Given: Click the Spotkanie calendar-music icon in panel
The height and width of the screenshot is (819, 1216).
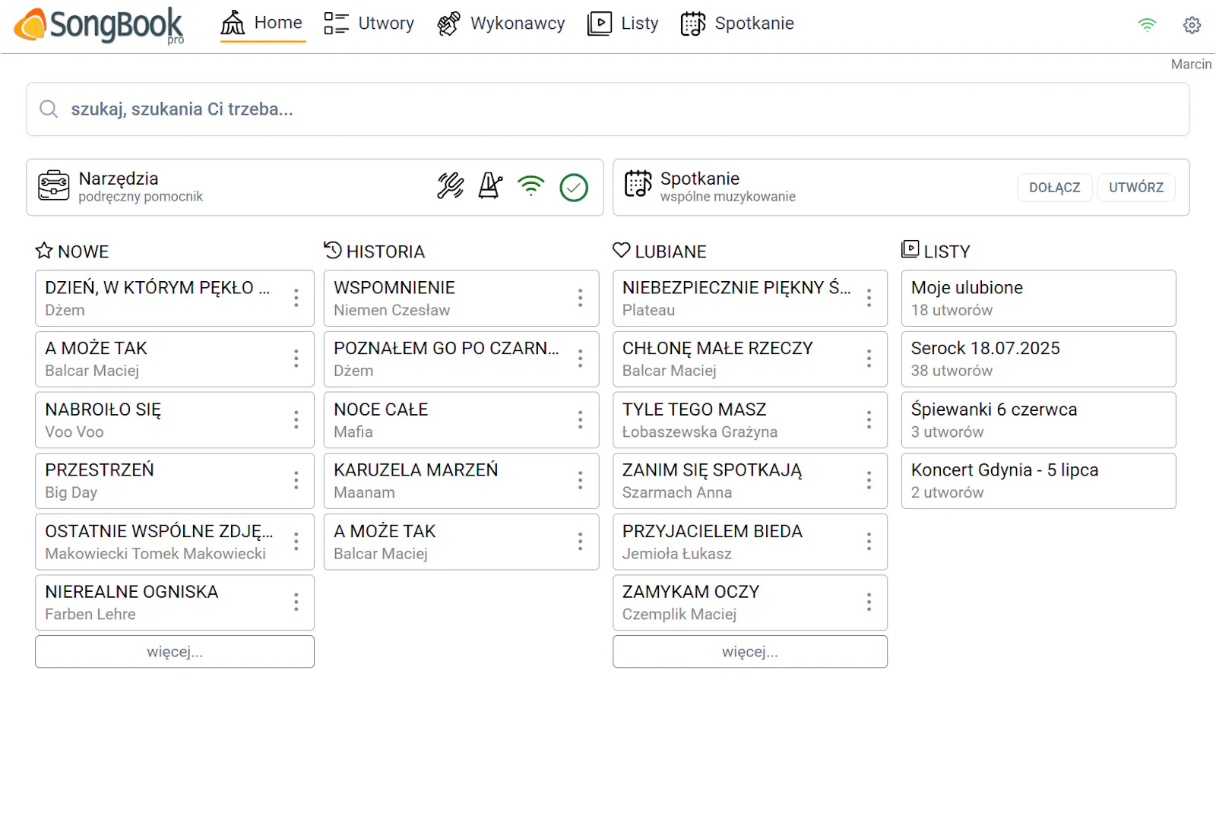Looking at the screenshot, I should (638, 185).
